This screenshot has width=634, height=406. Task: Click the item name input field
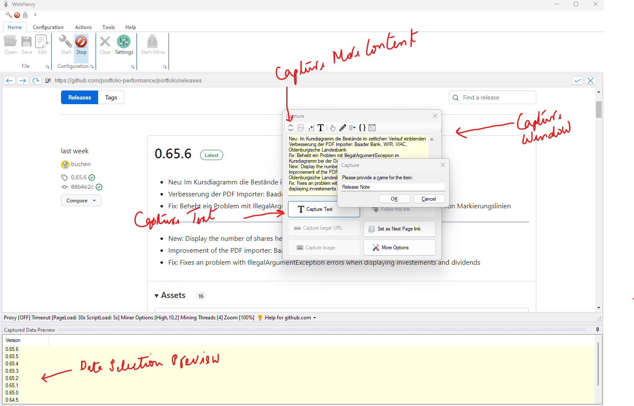(393, 187)
